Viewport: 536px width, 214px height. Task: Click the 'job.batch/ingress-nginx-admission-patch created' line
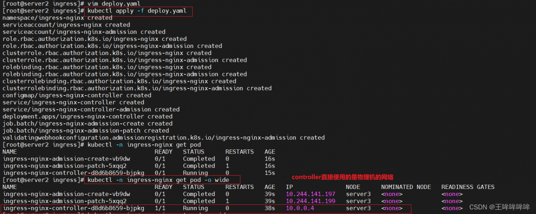tap(85, 131)
